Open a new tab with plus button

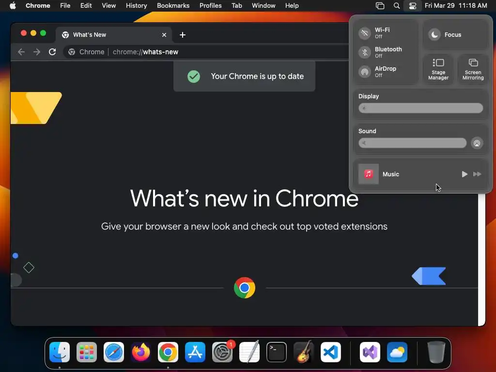tap(183, 35)
